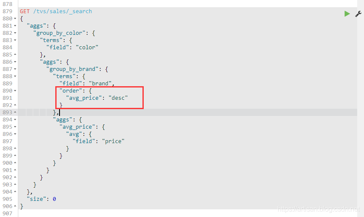Collapse the root brace at line 880
364x217 pixels.
[15, 19]
